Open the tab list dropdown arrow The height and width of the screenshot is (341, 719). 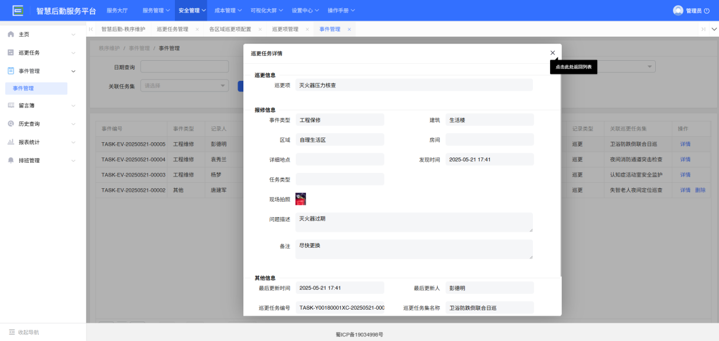click(x=714, y=29)
